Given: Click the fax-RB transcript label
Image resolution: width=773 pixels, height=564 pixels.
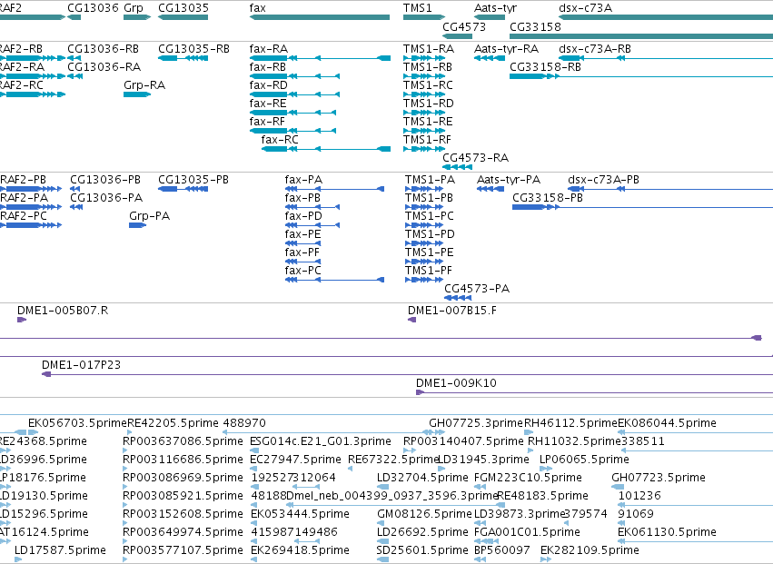Looking at the screenshot, I should [x=268, y=66].
